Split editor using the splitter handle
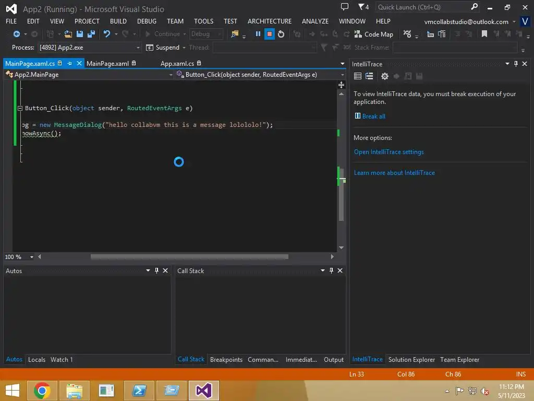The width and height of the screenshot is (534, 401). (341, 85)
